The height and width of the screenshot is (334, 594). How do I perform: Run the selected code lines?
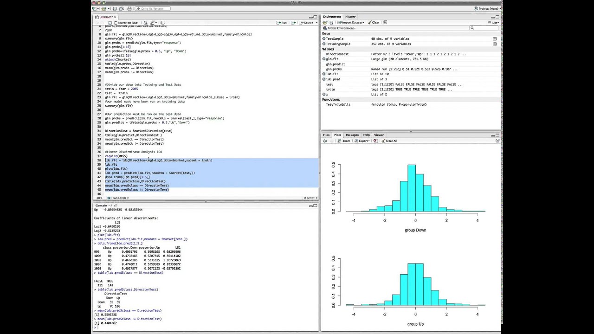point(282,23)
